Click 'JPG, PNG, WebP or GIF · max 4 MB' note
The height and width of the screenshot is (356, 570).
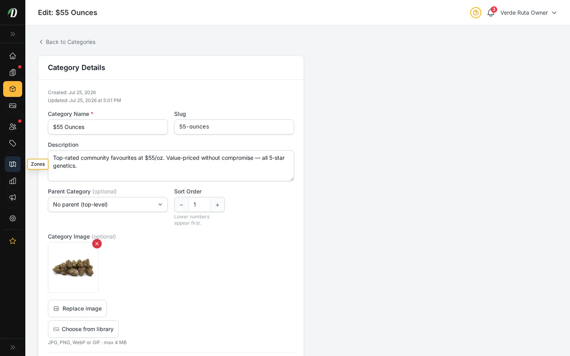pyautogui.click(x=87, y=343)
